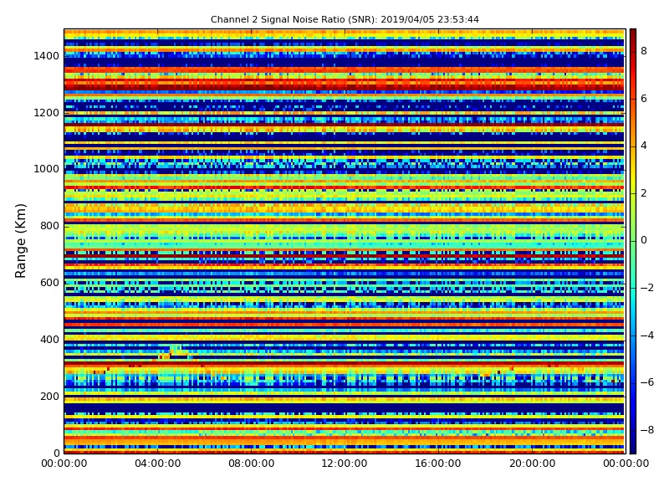Click the 08:00:00 time tick label
This screenshot has height=502, width=669.
pos(252,464)
